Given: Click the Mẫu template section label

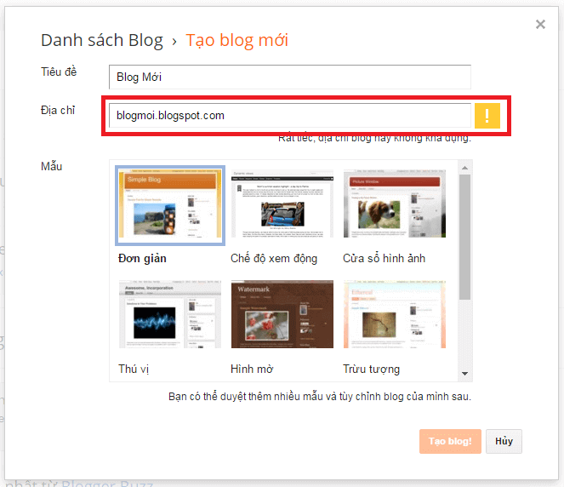Looking at the screenshot, I should pos(51,166).
